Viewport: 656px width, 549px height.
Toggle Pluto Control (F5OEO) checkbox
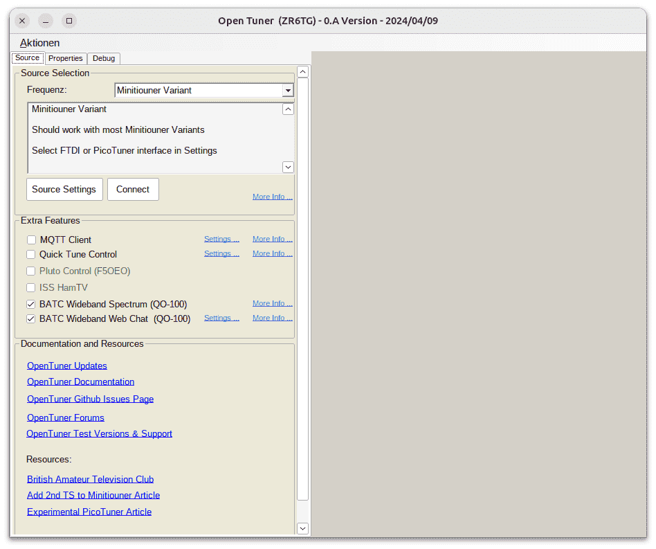tap(31, 271)
